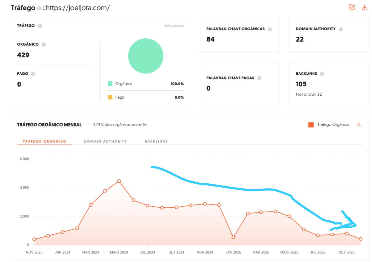Select the Tráfego Orgânico chart tab

pyautogui.click(x=44, y=141)
